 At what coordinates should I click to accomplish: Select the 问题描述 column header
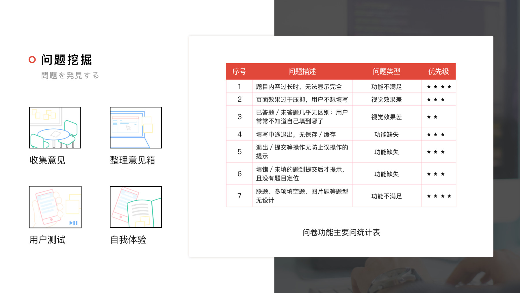tap(302, 71)
